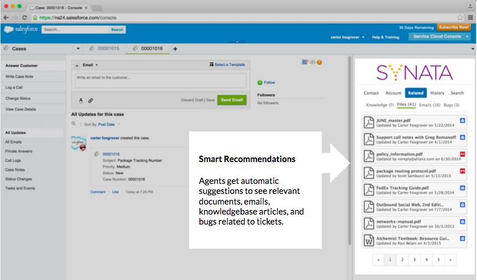This screenshot has height=280, width=477.
Task: Open the Search tab in Synata
Action: coord(457,93)
